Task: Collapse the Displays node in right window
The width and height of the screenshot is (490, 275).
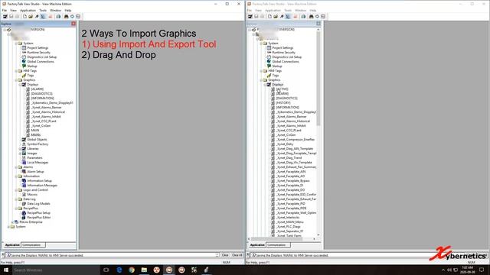Action: [x=265, y=85]
